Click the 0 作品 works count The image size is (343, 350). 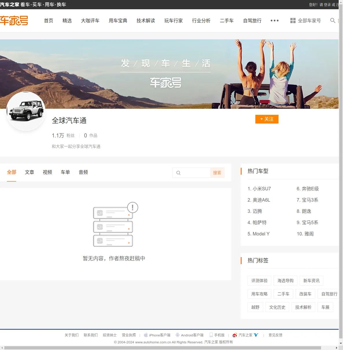tap(91, 135)
